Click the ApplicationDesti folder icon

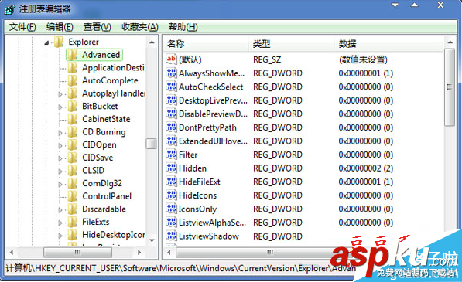pos(73,68)
